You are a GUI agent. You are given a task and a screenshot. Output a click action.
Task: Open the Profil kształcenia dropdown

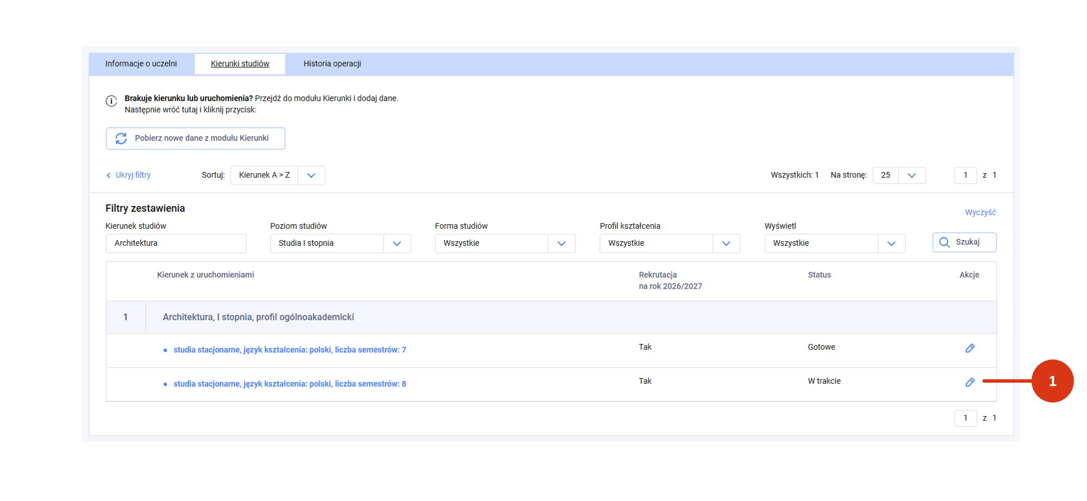(726, 243)
